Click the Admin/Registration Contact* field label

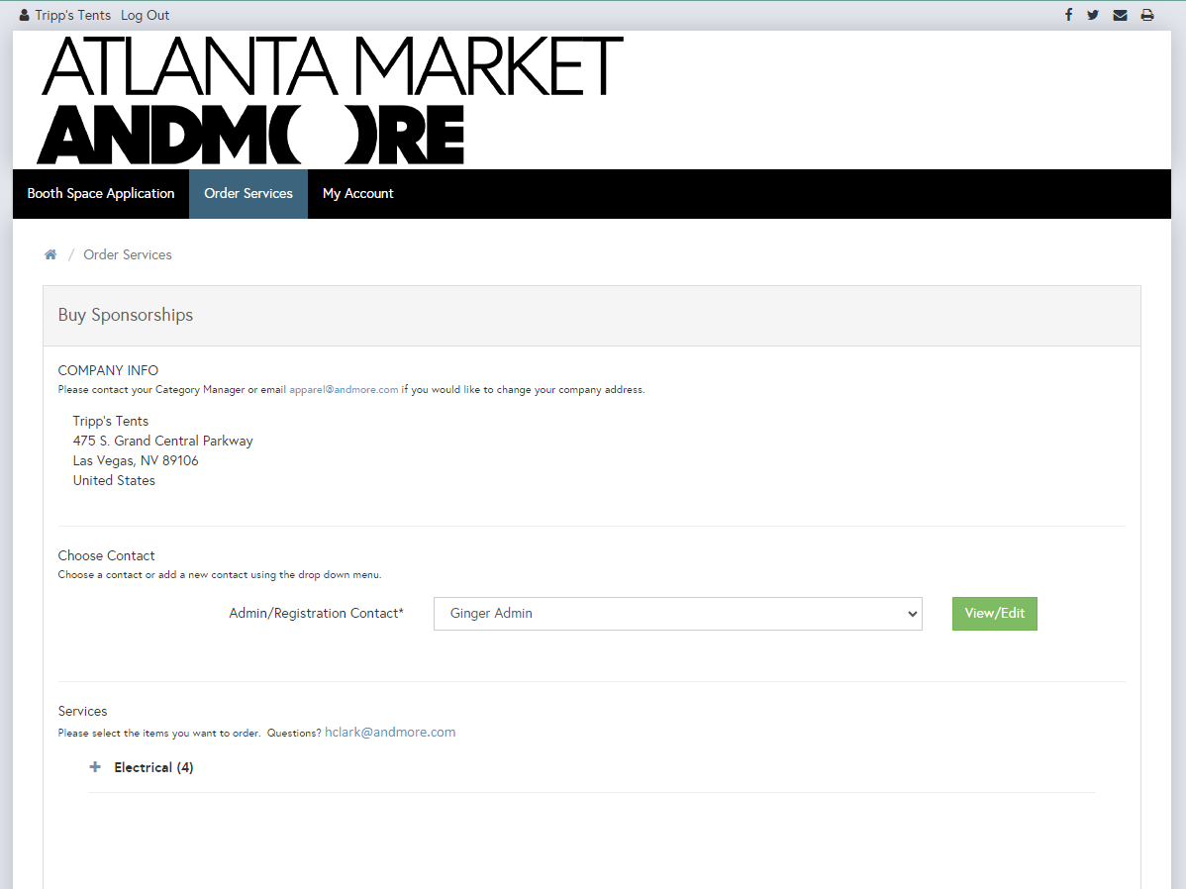[x=316, y=614]
